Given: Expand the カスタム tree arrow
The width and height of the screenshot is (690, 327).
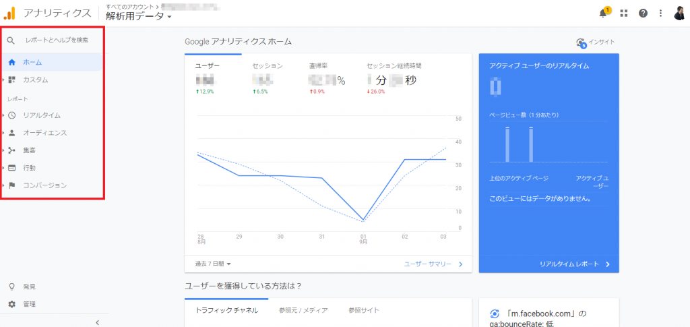Looking at the screenshot, I should coord(3,80).
